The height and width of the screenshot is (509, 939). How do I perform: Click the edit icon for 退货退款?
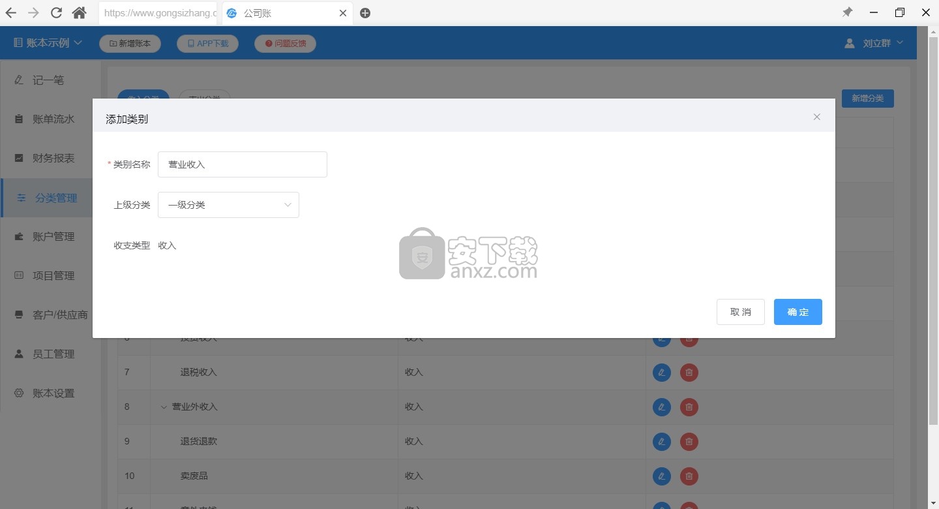pos(662,441)
